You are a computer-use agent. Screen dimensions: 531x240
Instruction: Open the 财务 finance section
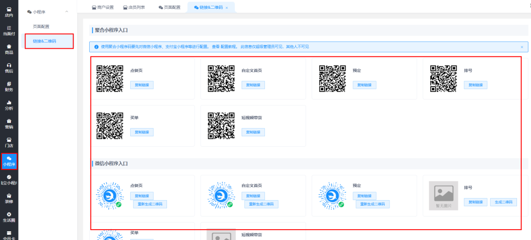(9, 86)
